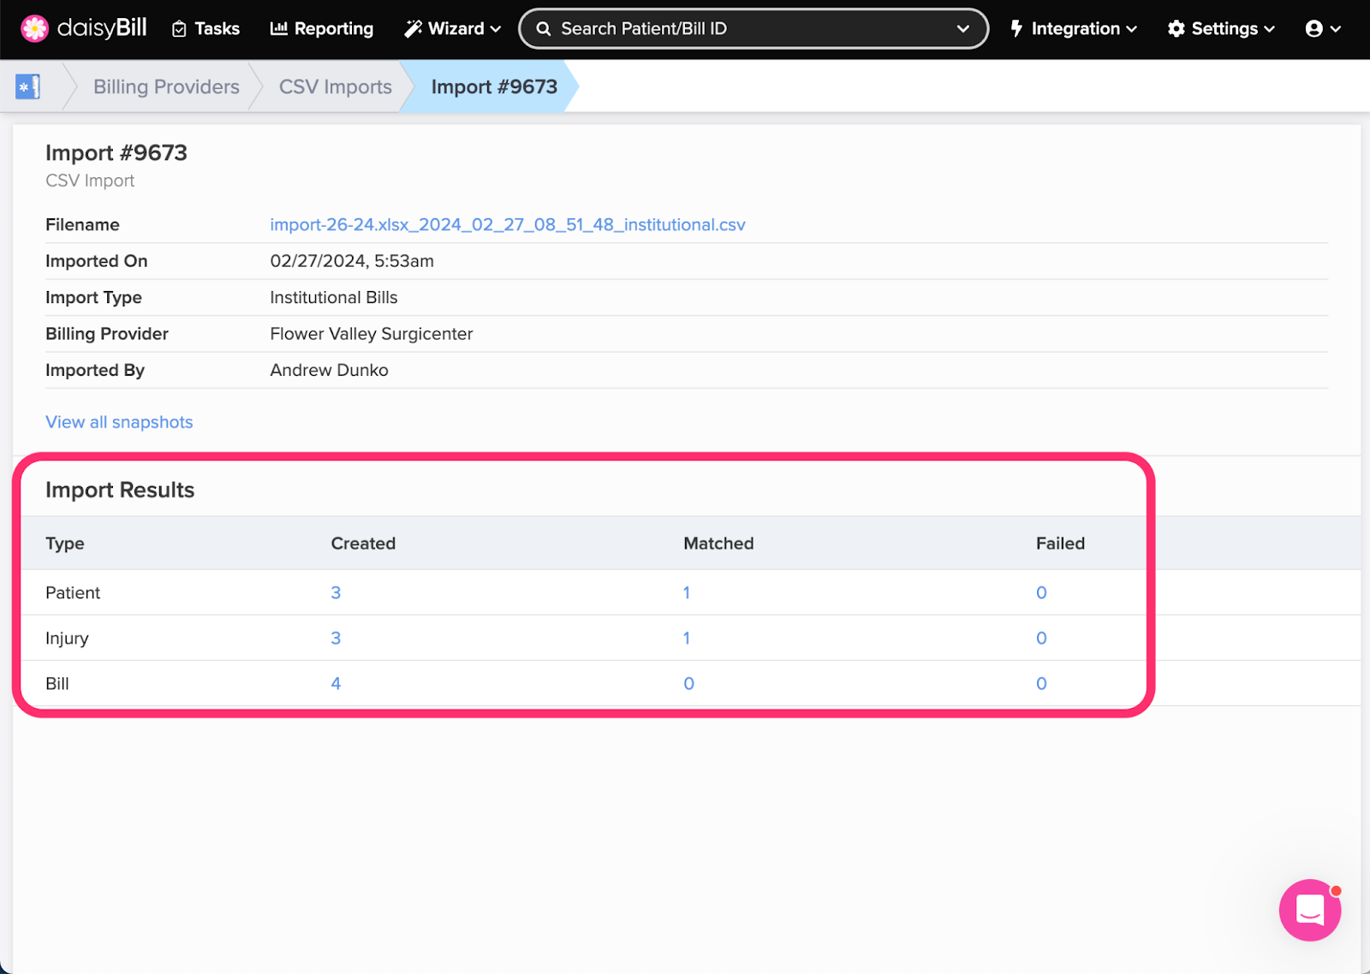Click the Search Patient/Bill ID field

753,29
